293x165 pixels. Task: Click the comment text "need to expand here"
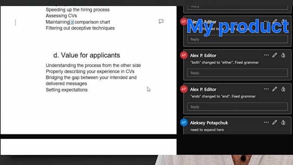(x=207, y=130)
